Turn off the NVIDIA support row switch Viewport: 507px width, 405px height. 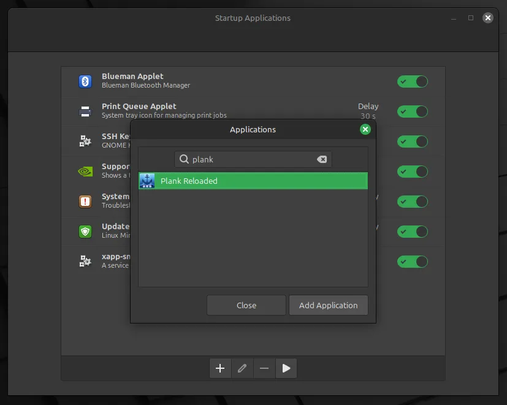click(412, 172)
